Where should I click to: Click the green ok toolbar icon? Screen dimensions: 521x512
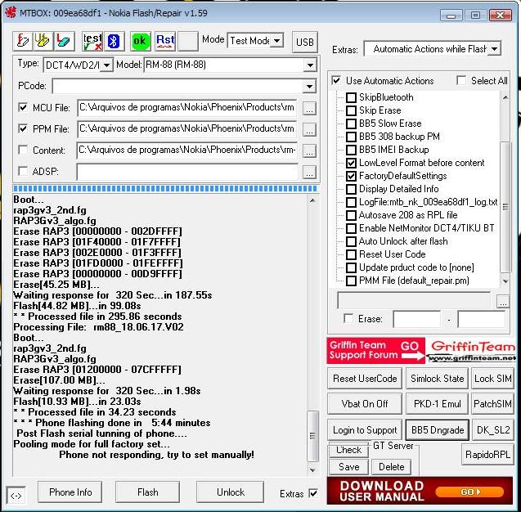(x=140, y=41)
